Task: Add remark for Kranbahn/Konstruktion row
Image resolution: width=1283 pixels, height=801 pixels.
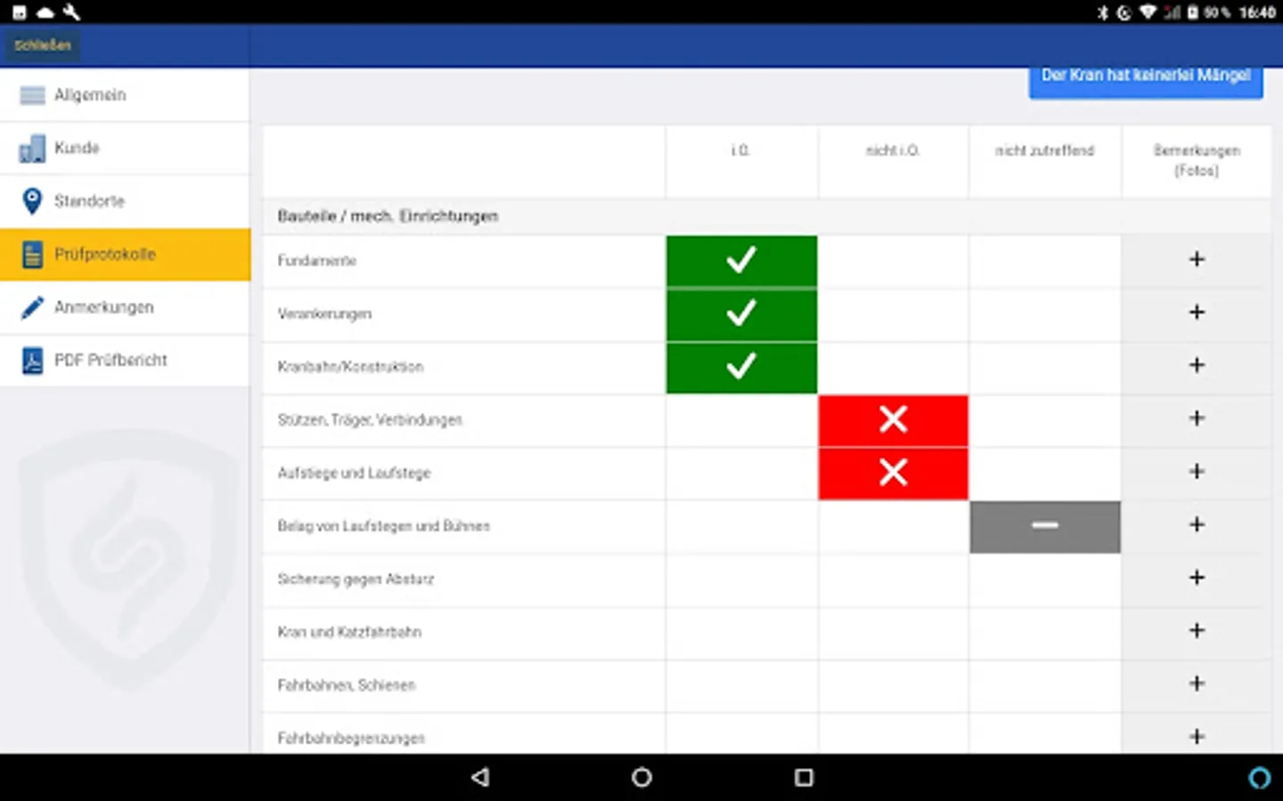Action: [1197, 366]
